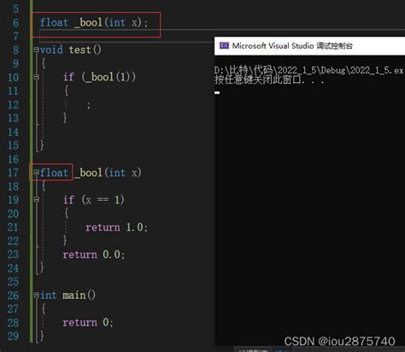Click line number 17 in the gutter

[13, 173]
